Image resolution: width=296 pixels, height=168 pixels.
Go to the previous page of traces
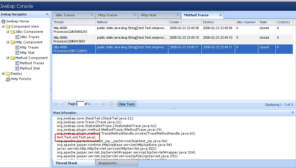pos(62,104)
